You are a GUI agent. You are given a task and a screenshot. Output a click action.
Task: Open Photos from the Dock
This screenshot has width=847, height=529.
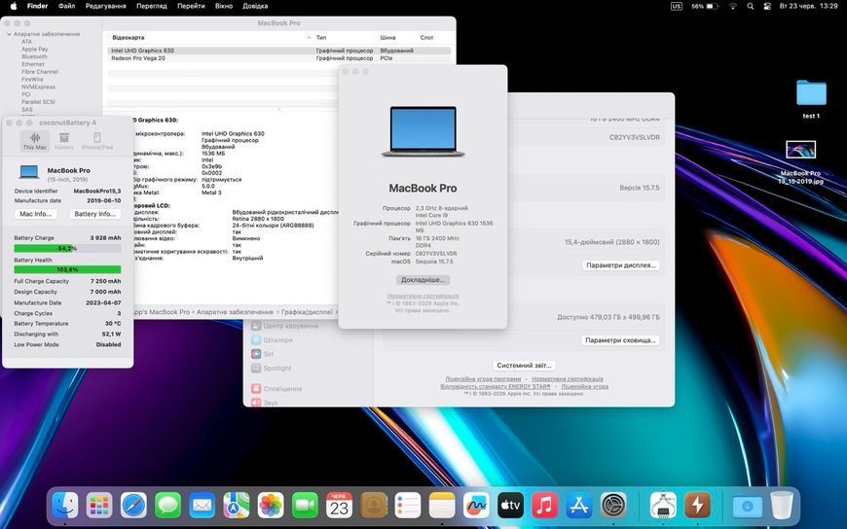[271, 506]
